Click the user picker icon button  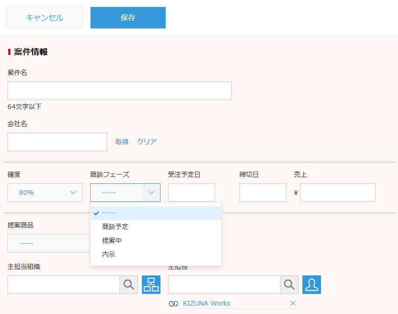(311, 285)
